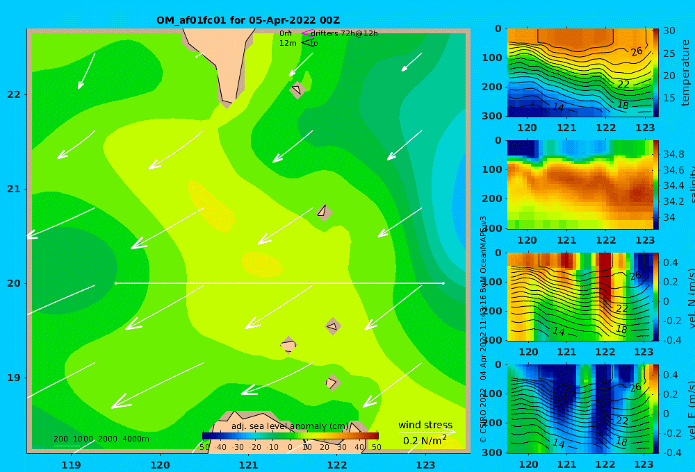Click the 'adj. sea level anomaly (cm)' label
This screenshot has height=472, width=695.
[290, 426]
